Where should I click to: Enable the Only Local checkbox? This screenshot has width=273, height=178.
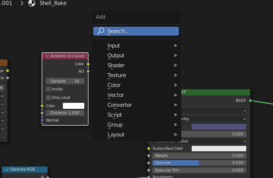[48, 97]
